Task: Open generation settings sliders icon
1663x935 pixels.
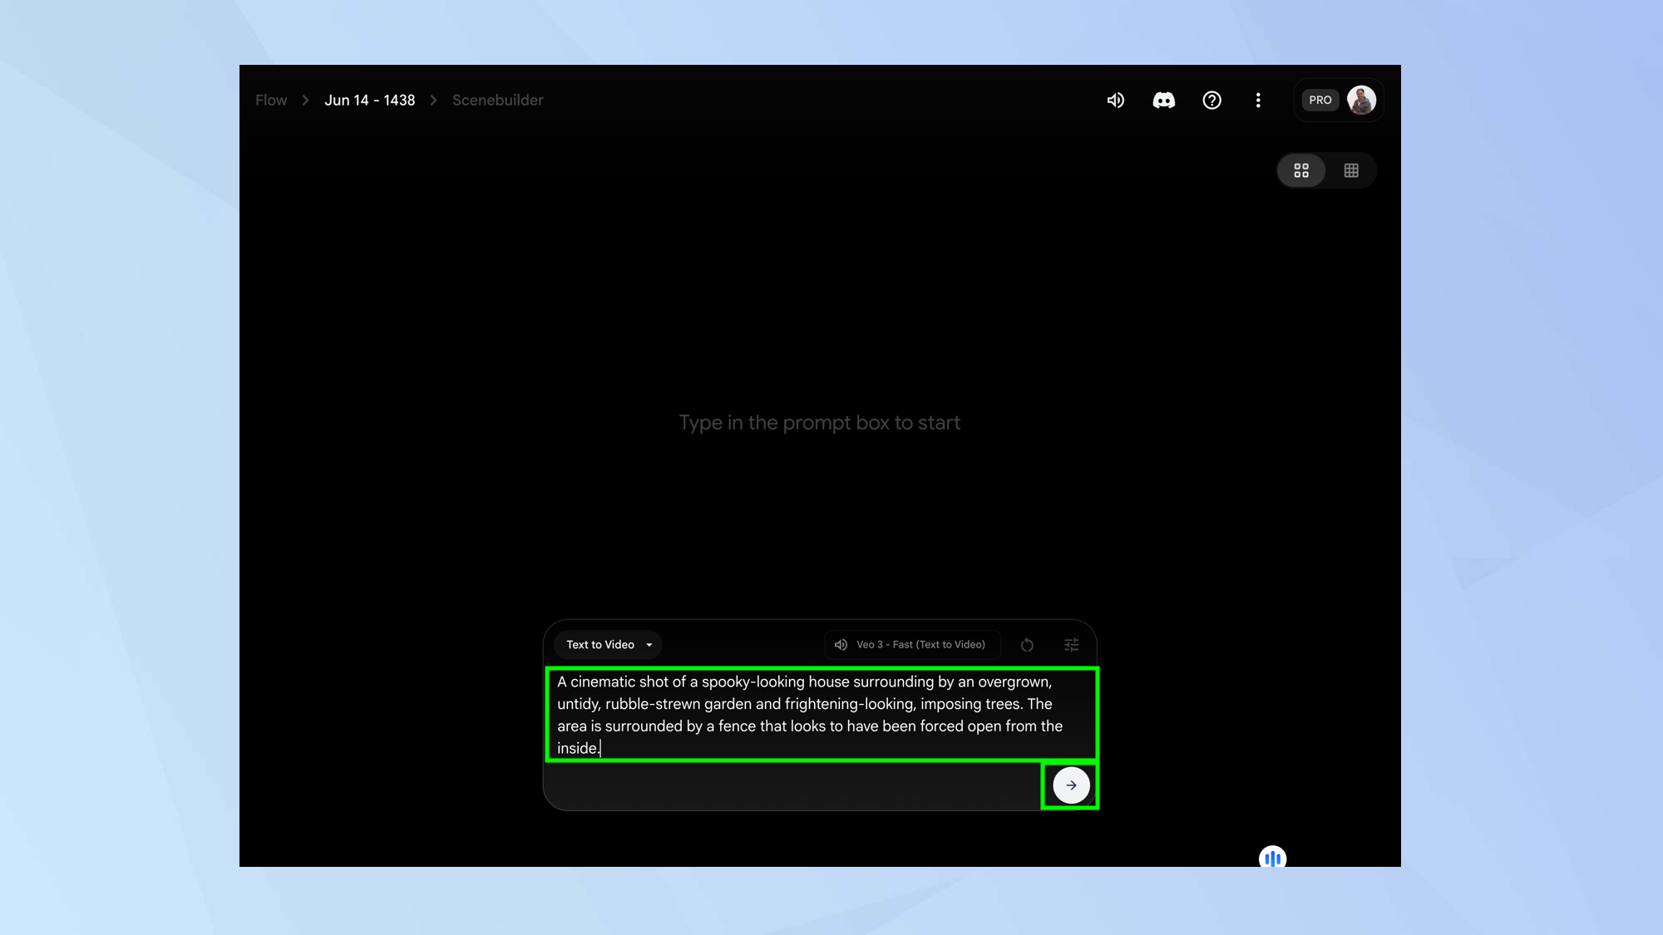Action: point(1072,645)
